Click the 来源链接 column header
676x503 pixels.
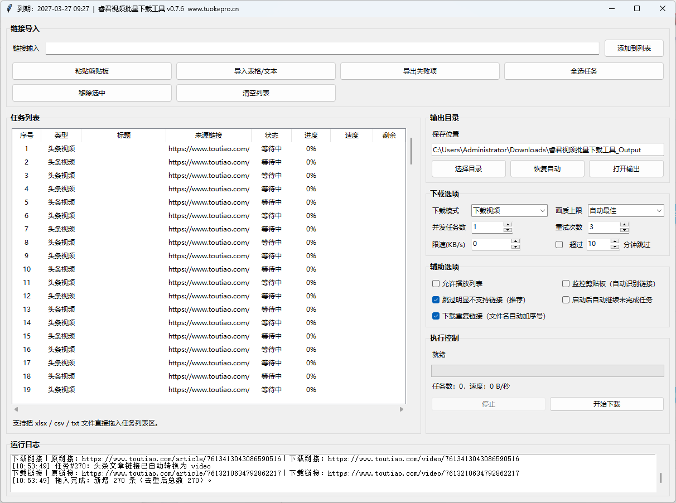tap(209, 136)
